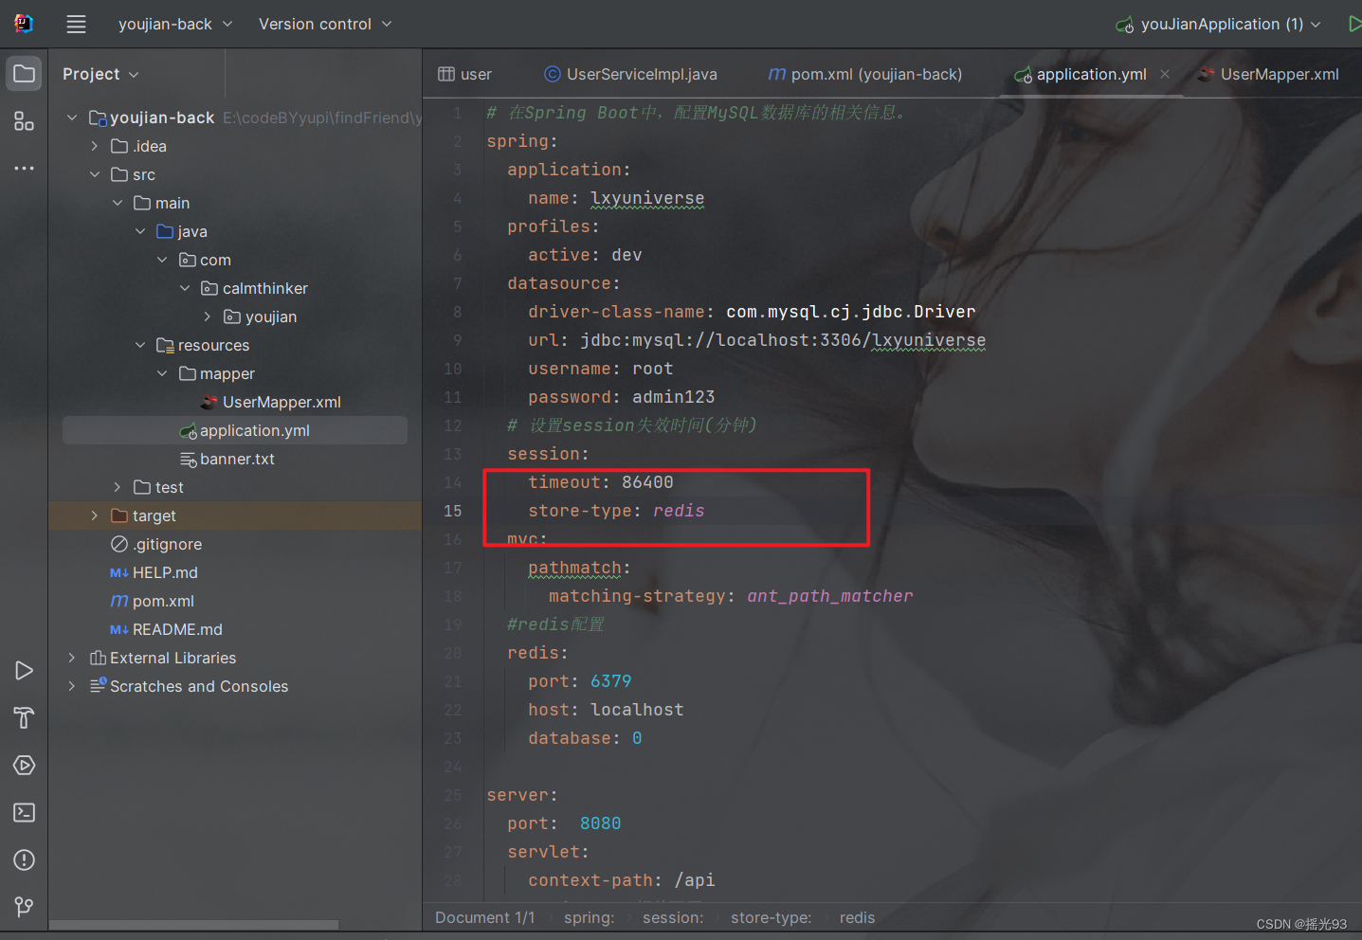Click the redis port value 6379
1362x940 pixels.
point(610,681)
